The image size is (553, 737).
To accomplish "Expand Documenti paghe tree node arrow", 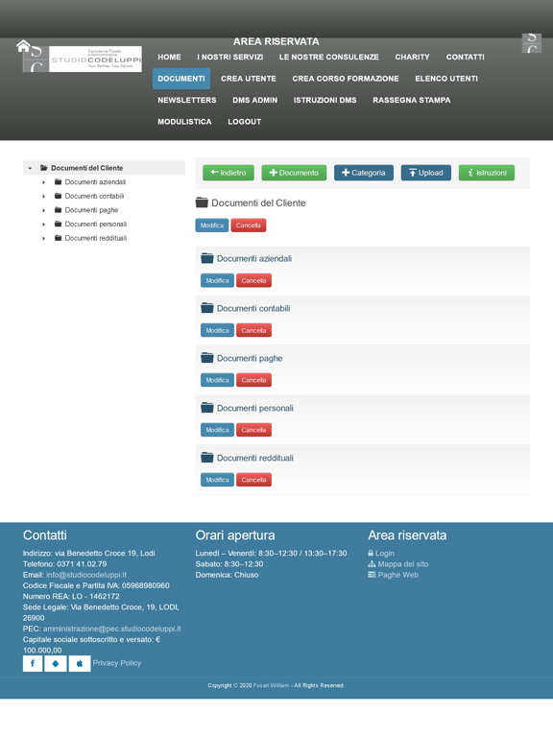I will (x=44, y=210).
